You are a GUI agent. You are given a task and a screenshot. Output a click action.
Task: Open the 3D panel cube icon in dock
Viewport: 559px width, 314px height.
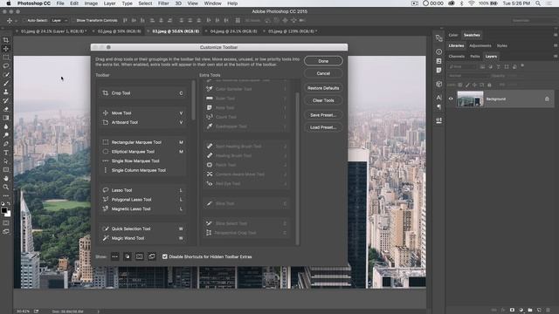pos(438,85)
